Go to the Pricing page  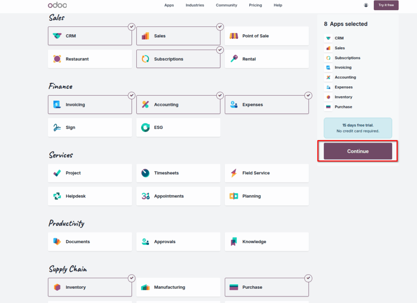tap(255, 5)
